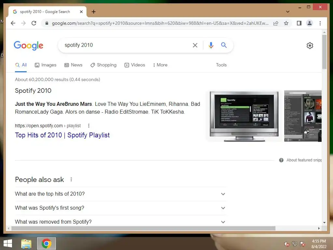Viewport: 333px width, 250px height.
Task: Click the scroll right arrow
Action: pos(319,228)
